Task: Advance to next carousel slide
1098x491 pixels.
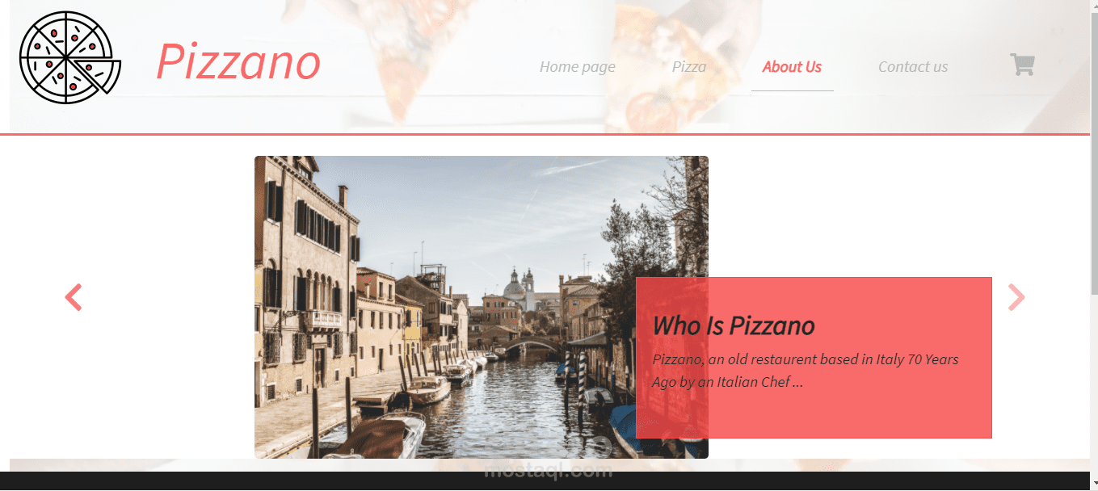Action: [1016, 297]
